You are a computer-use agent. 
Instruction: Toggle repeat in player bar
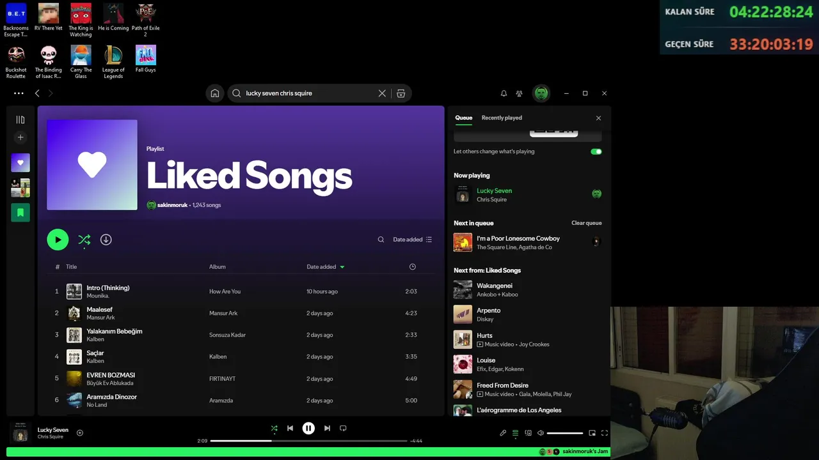343,429
